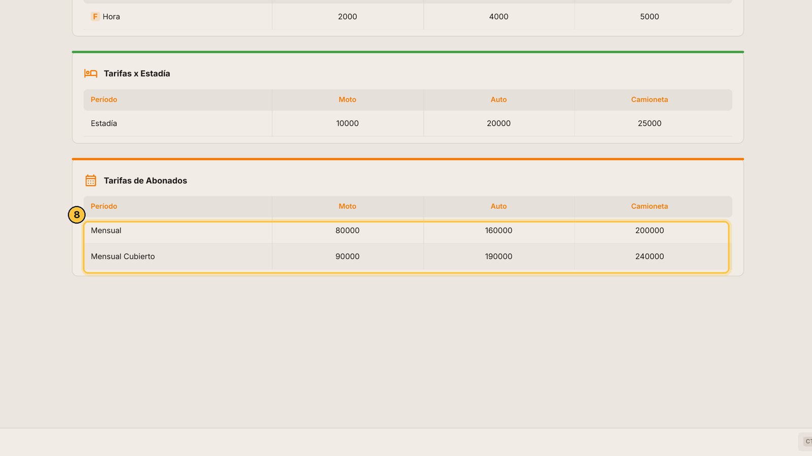The height and width of the screenshot is (456, 812).
Task: Click the calendar icon beside Tarifas de Abonados
Action: (91, 180)
